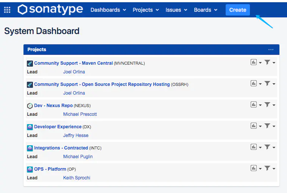Viewport: 287px width, 193px height.
Task: Open the OPS - Platform project link
Action: pos(50,169)
